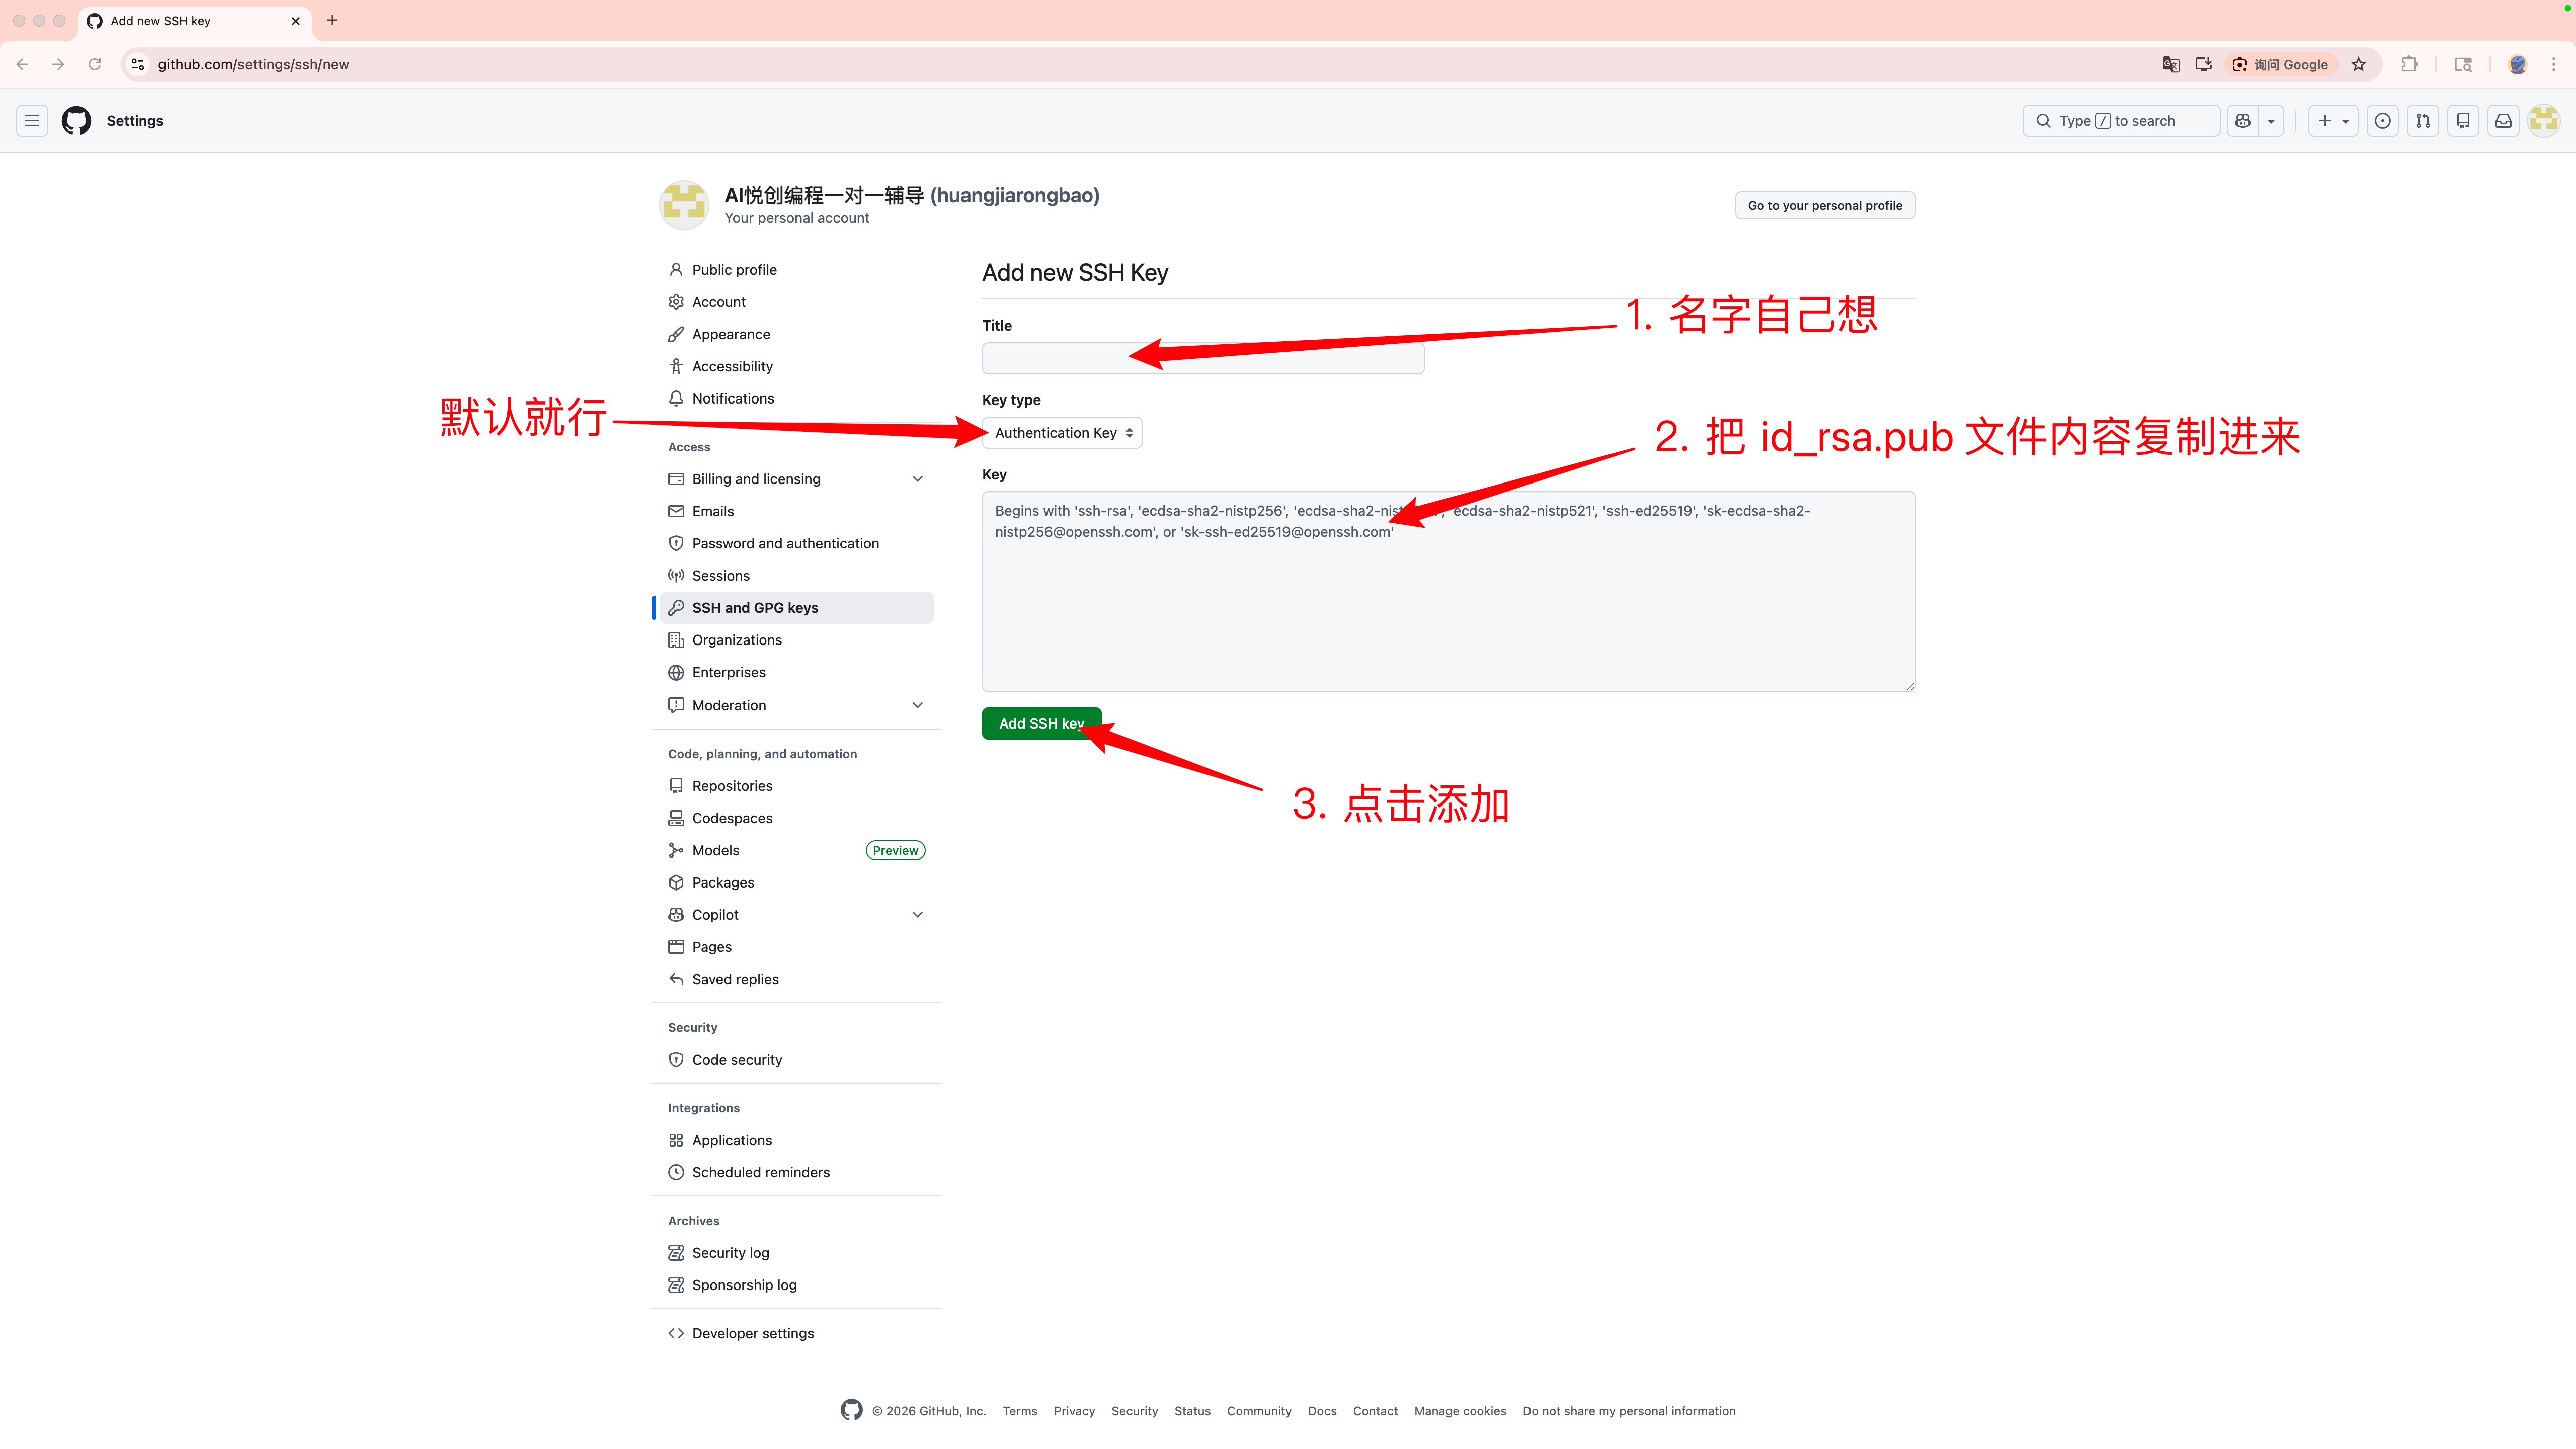Viewport: 2576px width, 1449px height.
Task: Go to GitHub homepage via Octocat logo
Action: pyautogui.click(x=76, y=121)
